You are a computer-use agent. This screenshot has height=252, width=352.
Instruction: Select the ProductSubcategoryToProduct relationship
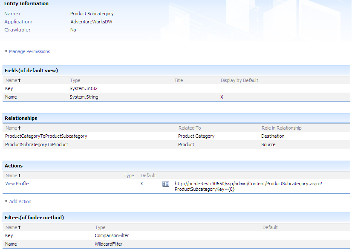[x=37, y=144]
